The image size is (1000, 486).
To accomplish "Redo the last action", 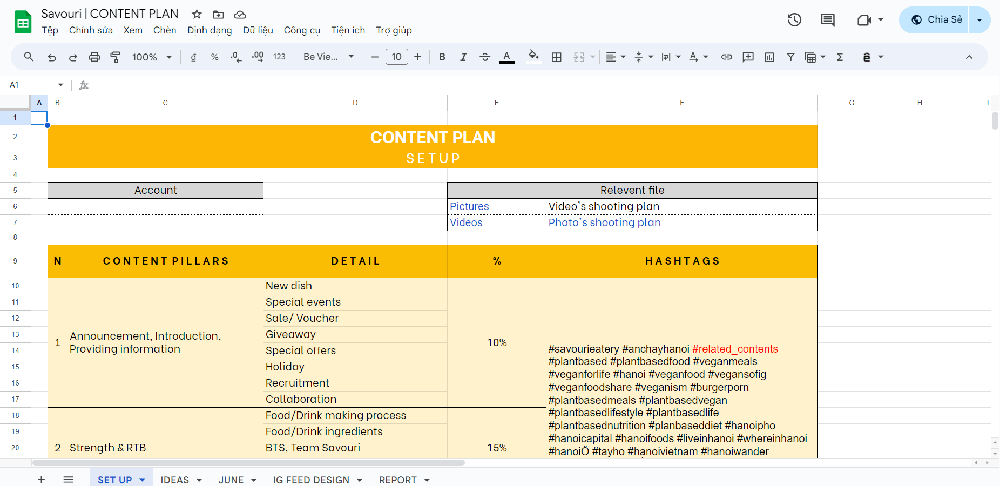I will click(x=73, y=57).
